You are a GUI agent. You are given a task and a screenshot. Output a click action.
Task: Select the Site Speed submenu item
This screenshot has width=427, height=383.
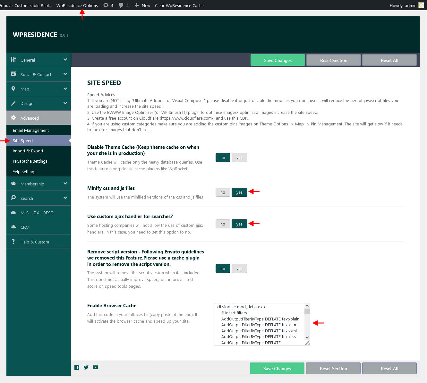click(x=38, y=140)
